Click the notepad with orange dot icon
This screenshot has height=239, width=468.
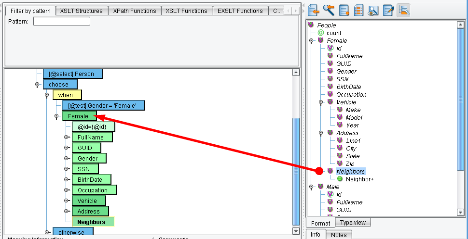pos(344,10)
